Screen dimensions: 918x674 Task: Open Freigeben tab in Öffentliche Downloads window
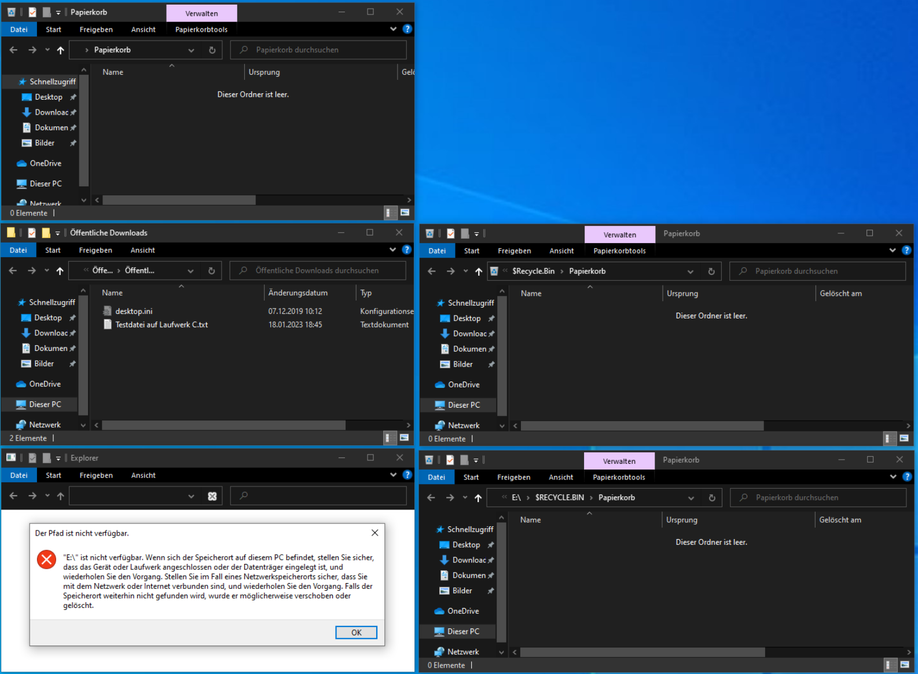(96, 250)
